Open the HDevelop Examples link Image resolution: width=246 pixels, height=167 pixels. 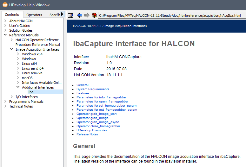pos(91,130)
